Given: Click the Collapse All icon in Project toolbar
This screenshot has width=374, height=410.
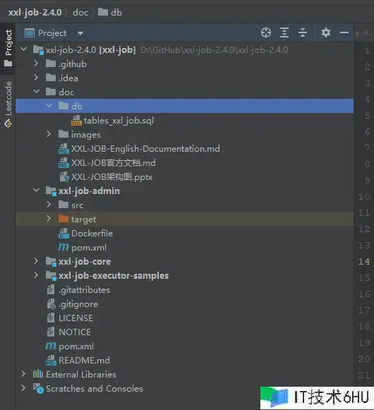Looking at the screenshot, I should coord(303,32).
